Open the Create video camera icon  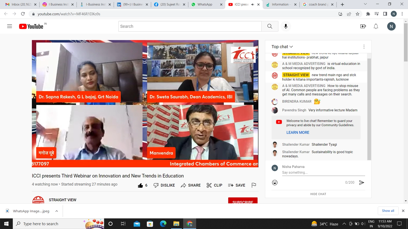(x=363, y=26)
